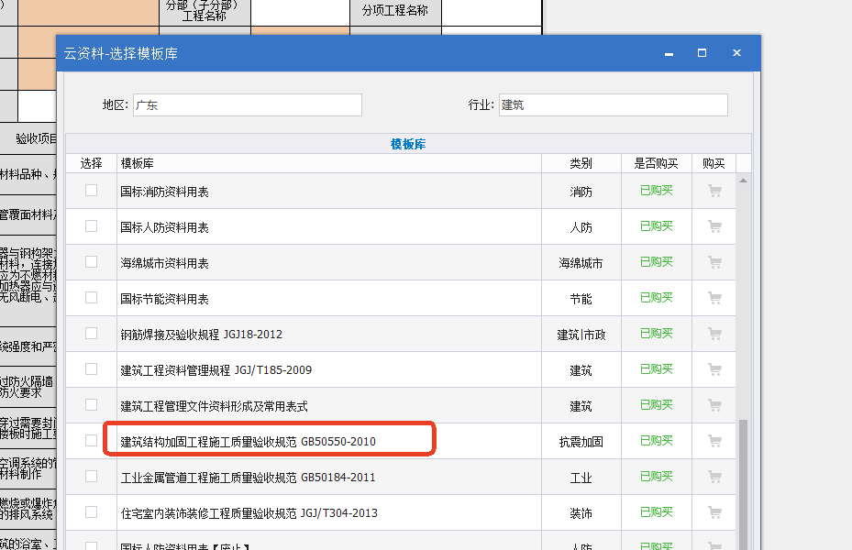Check the box for 建筑结构加固工程施工质量验收规范

pos(91,441)
